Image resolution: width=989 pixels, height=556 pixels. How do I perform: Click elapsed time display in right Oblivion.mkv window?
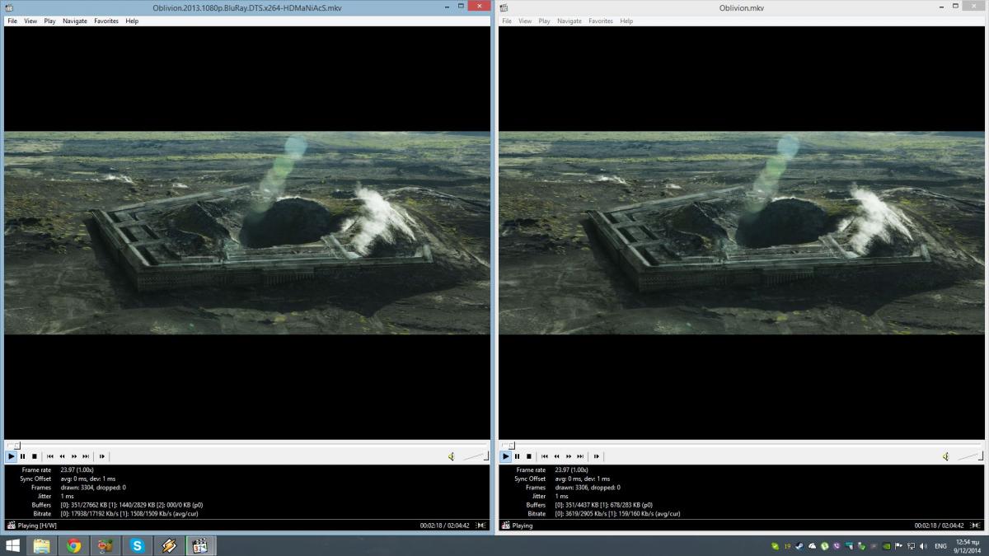[939, 526]
